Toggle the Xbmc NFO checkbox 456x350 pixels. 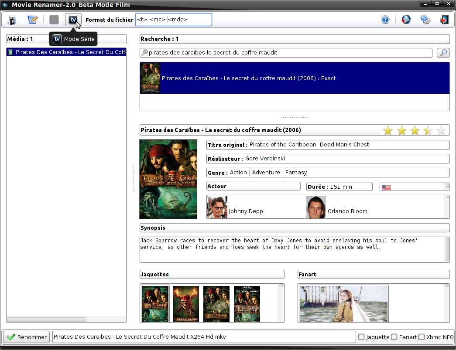(x=422, y=337)
